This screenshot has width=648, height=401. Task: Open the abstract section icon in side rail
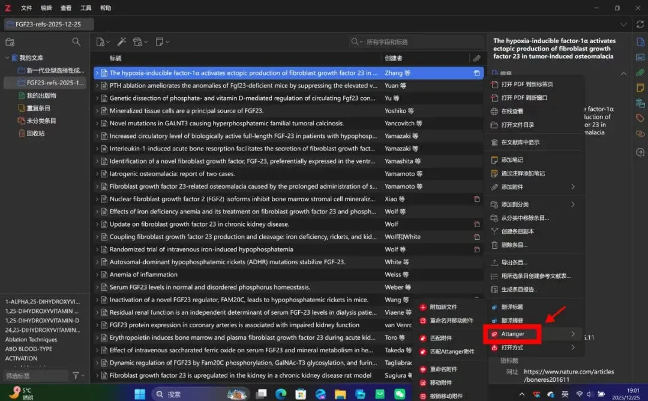640,57
